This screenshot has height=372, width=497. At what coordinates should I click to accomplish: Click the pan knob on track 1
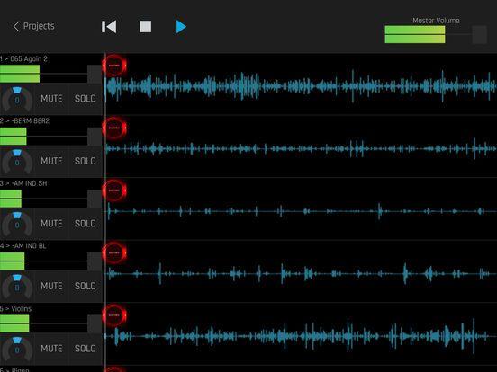pos(17,99)
